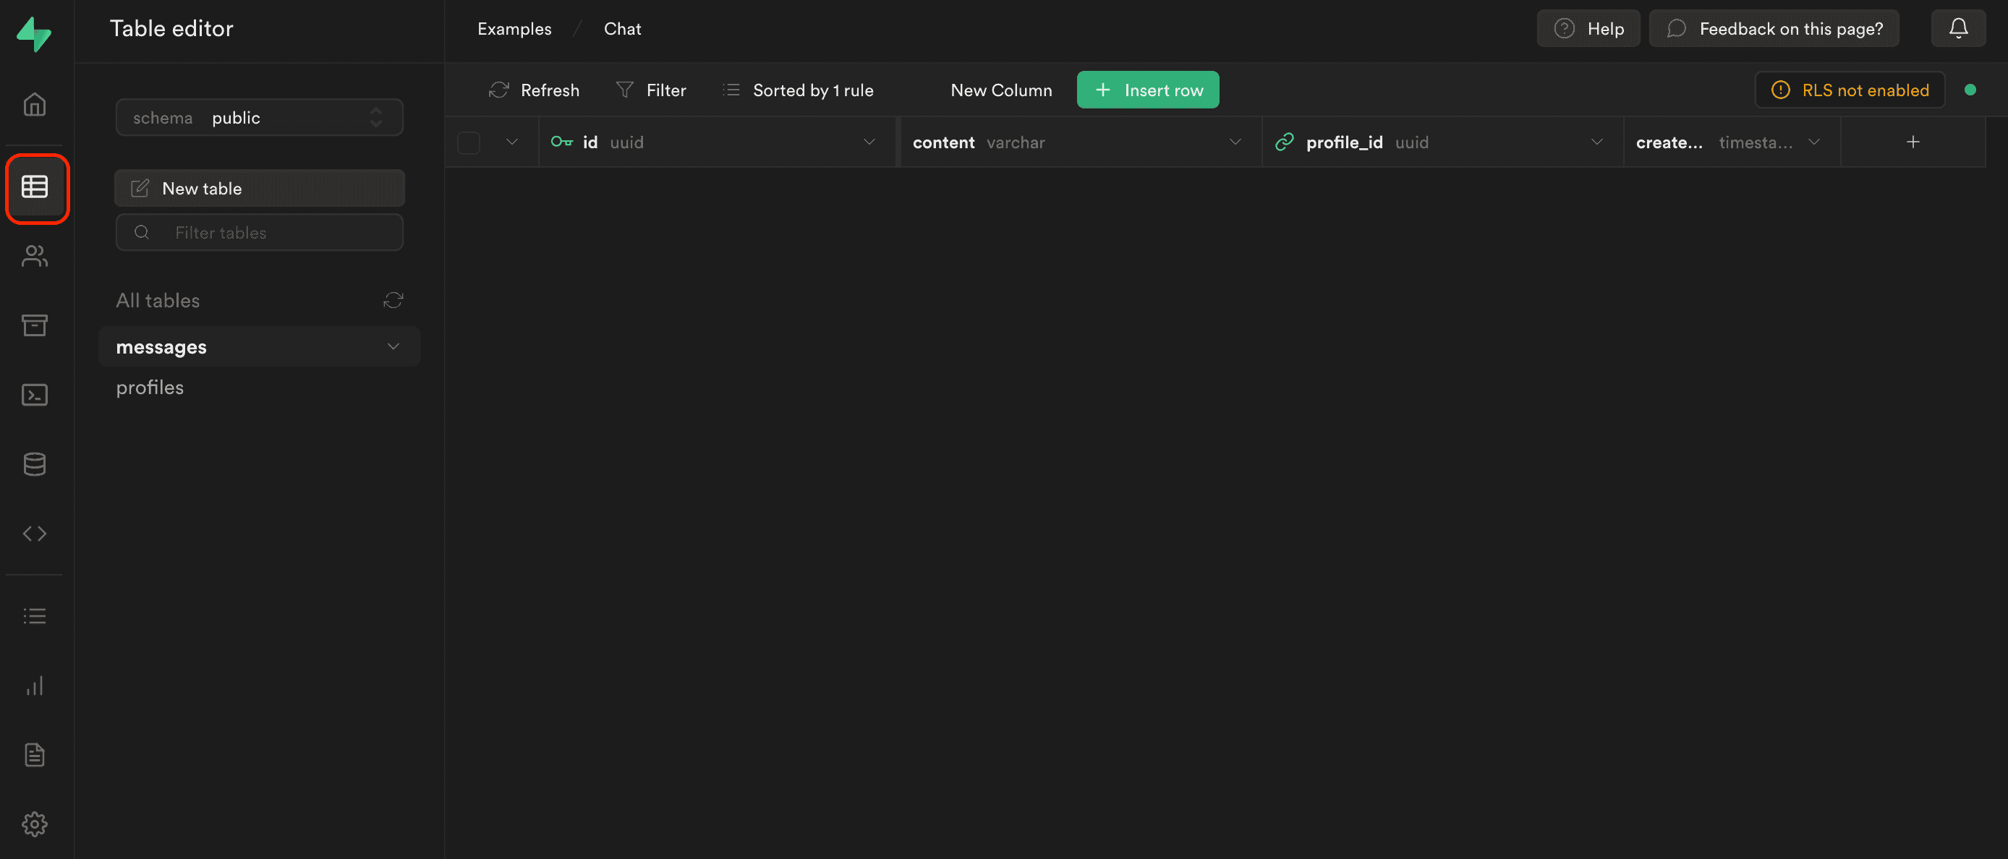Open the Examples breadcrumb
The width and height of the screenshot is (2008, 859).
[x=514, y=28]
